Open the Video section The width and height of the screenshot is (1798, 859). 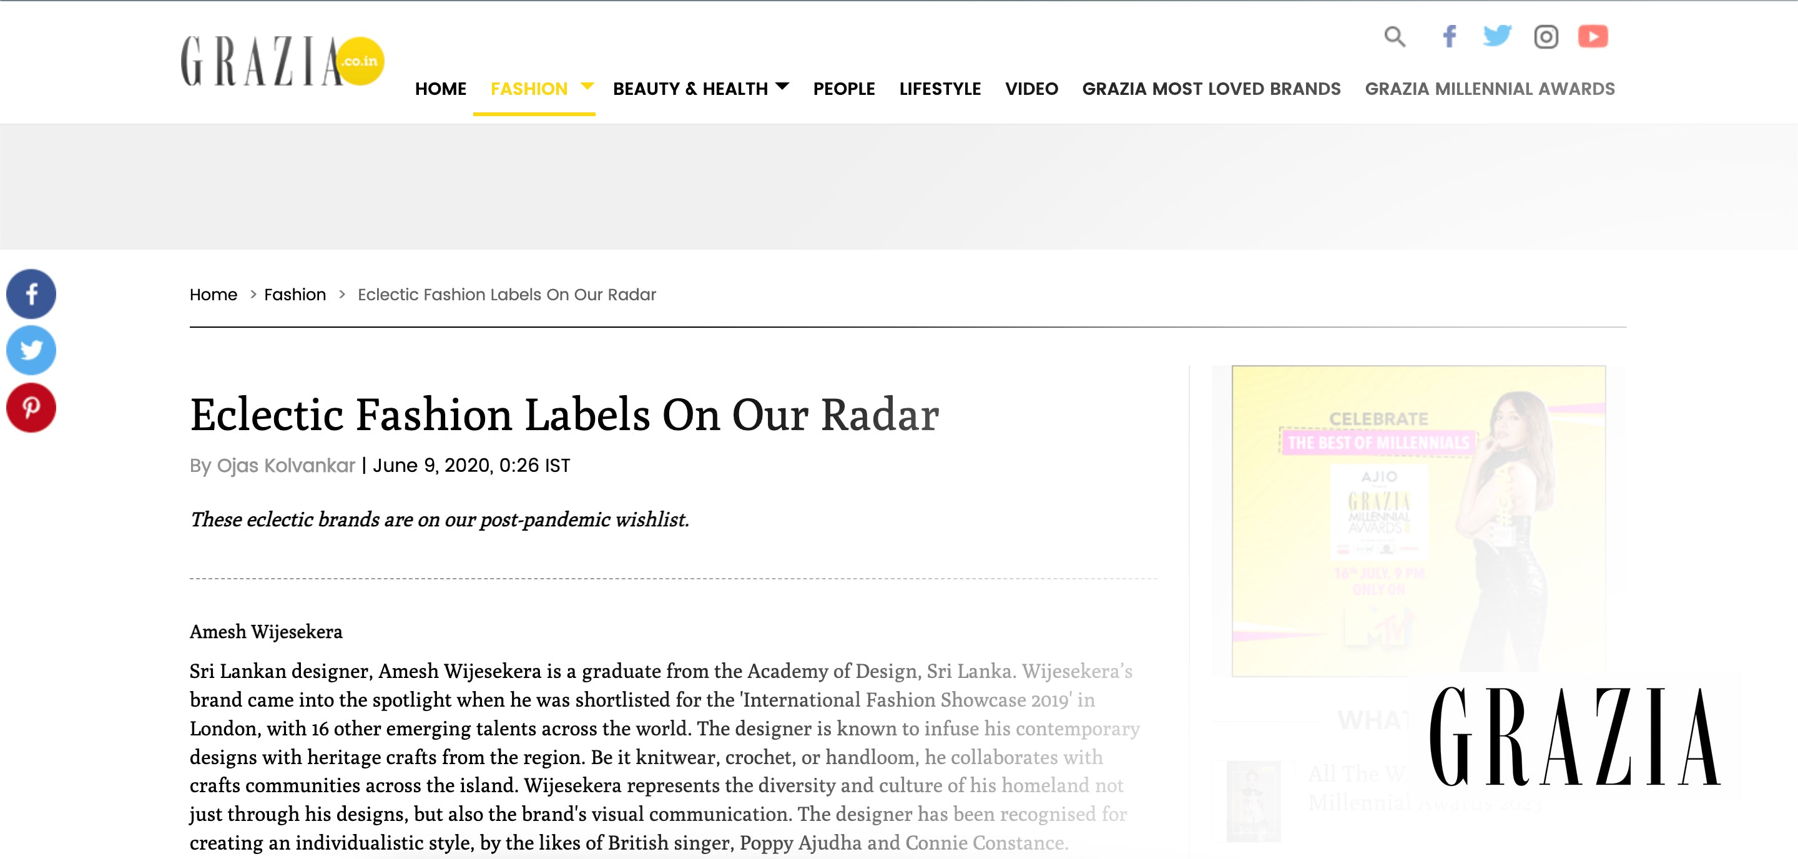1031,89
